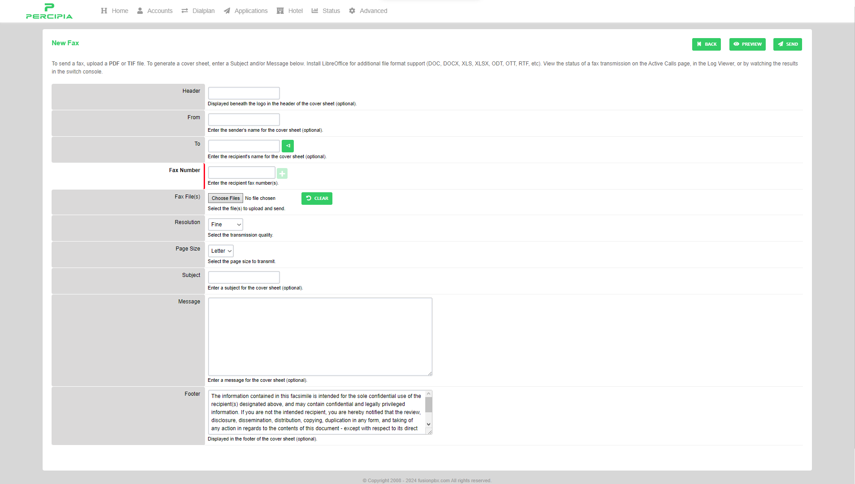
Task: Click the Accounts user icon
Action: pyautogui.click(x=140, y=11)
